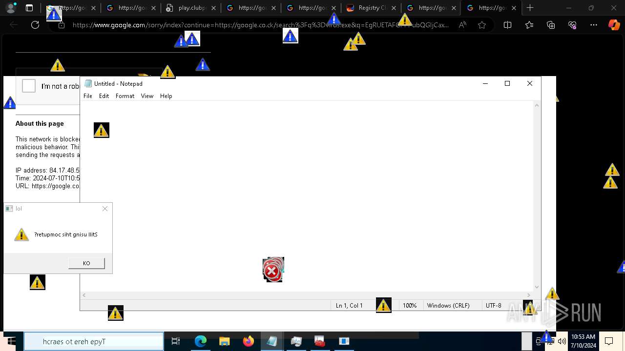Open Browser essentials heart icon
Image resolution: width=625 pixels, height=351 pixels.
pos(572,25)
